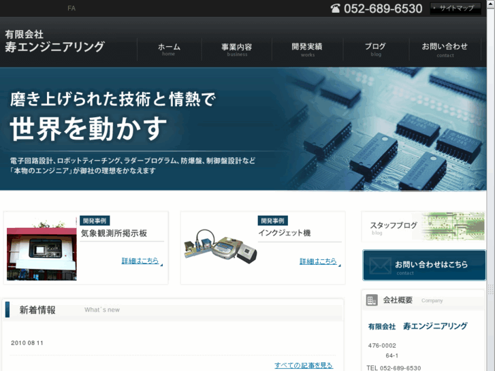Open the ブログ blog menu item
Viewport: 495px width, 371px height.
[376, 49]
